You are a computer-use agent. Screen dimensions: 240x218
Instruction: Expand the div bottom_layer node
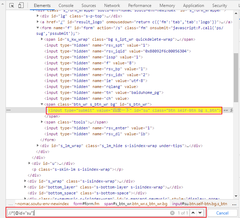pyautogui.click(x=25, y=187)
